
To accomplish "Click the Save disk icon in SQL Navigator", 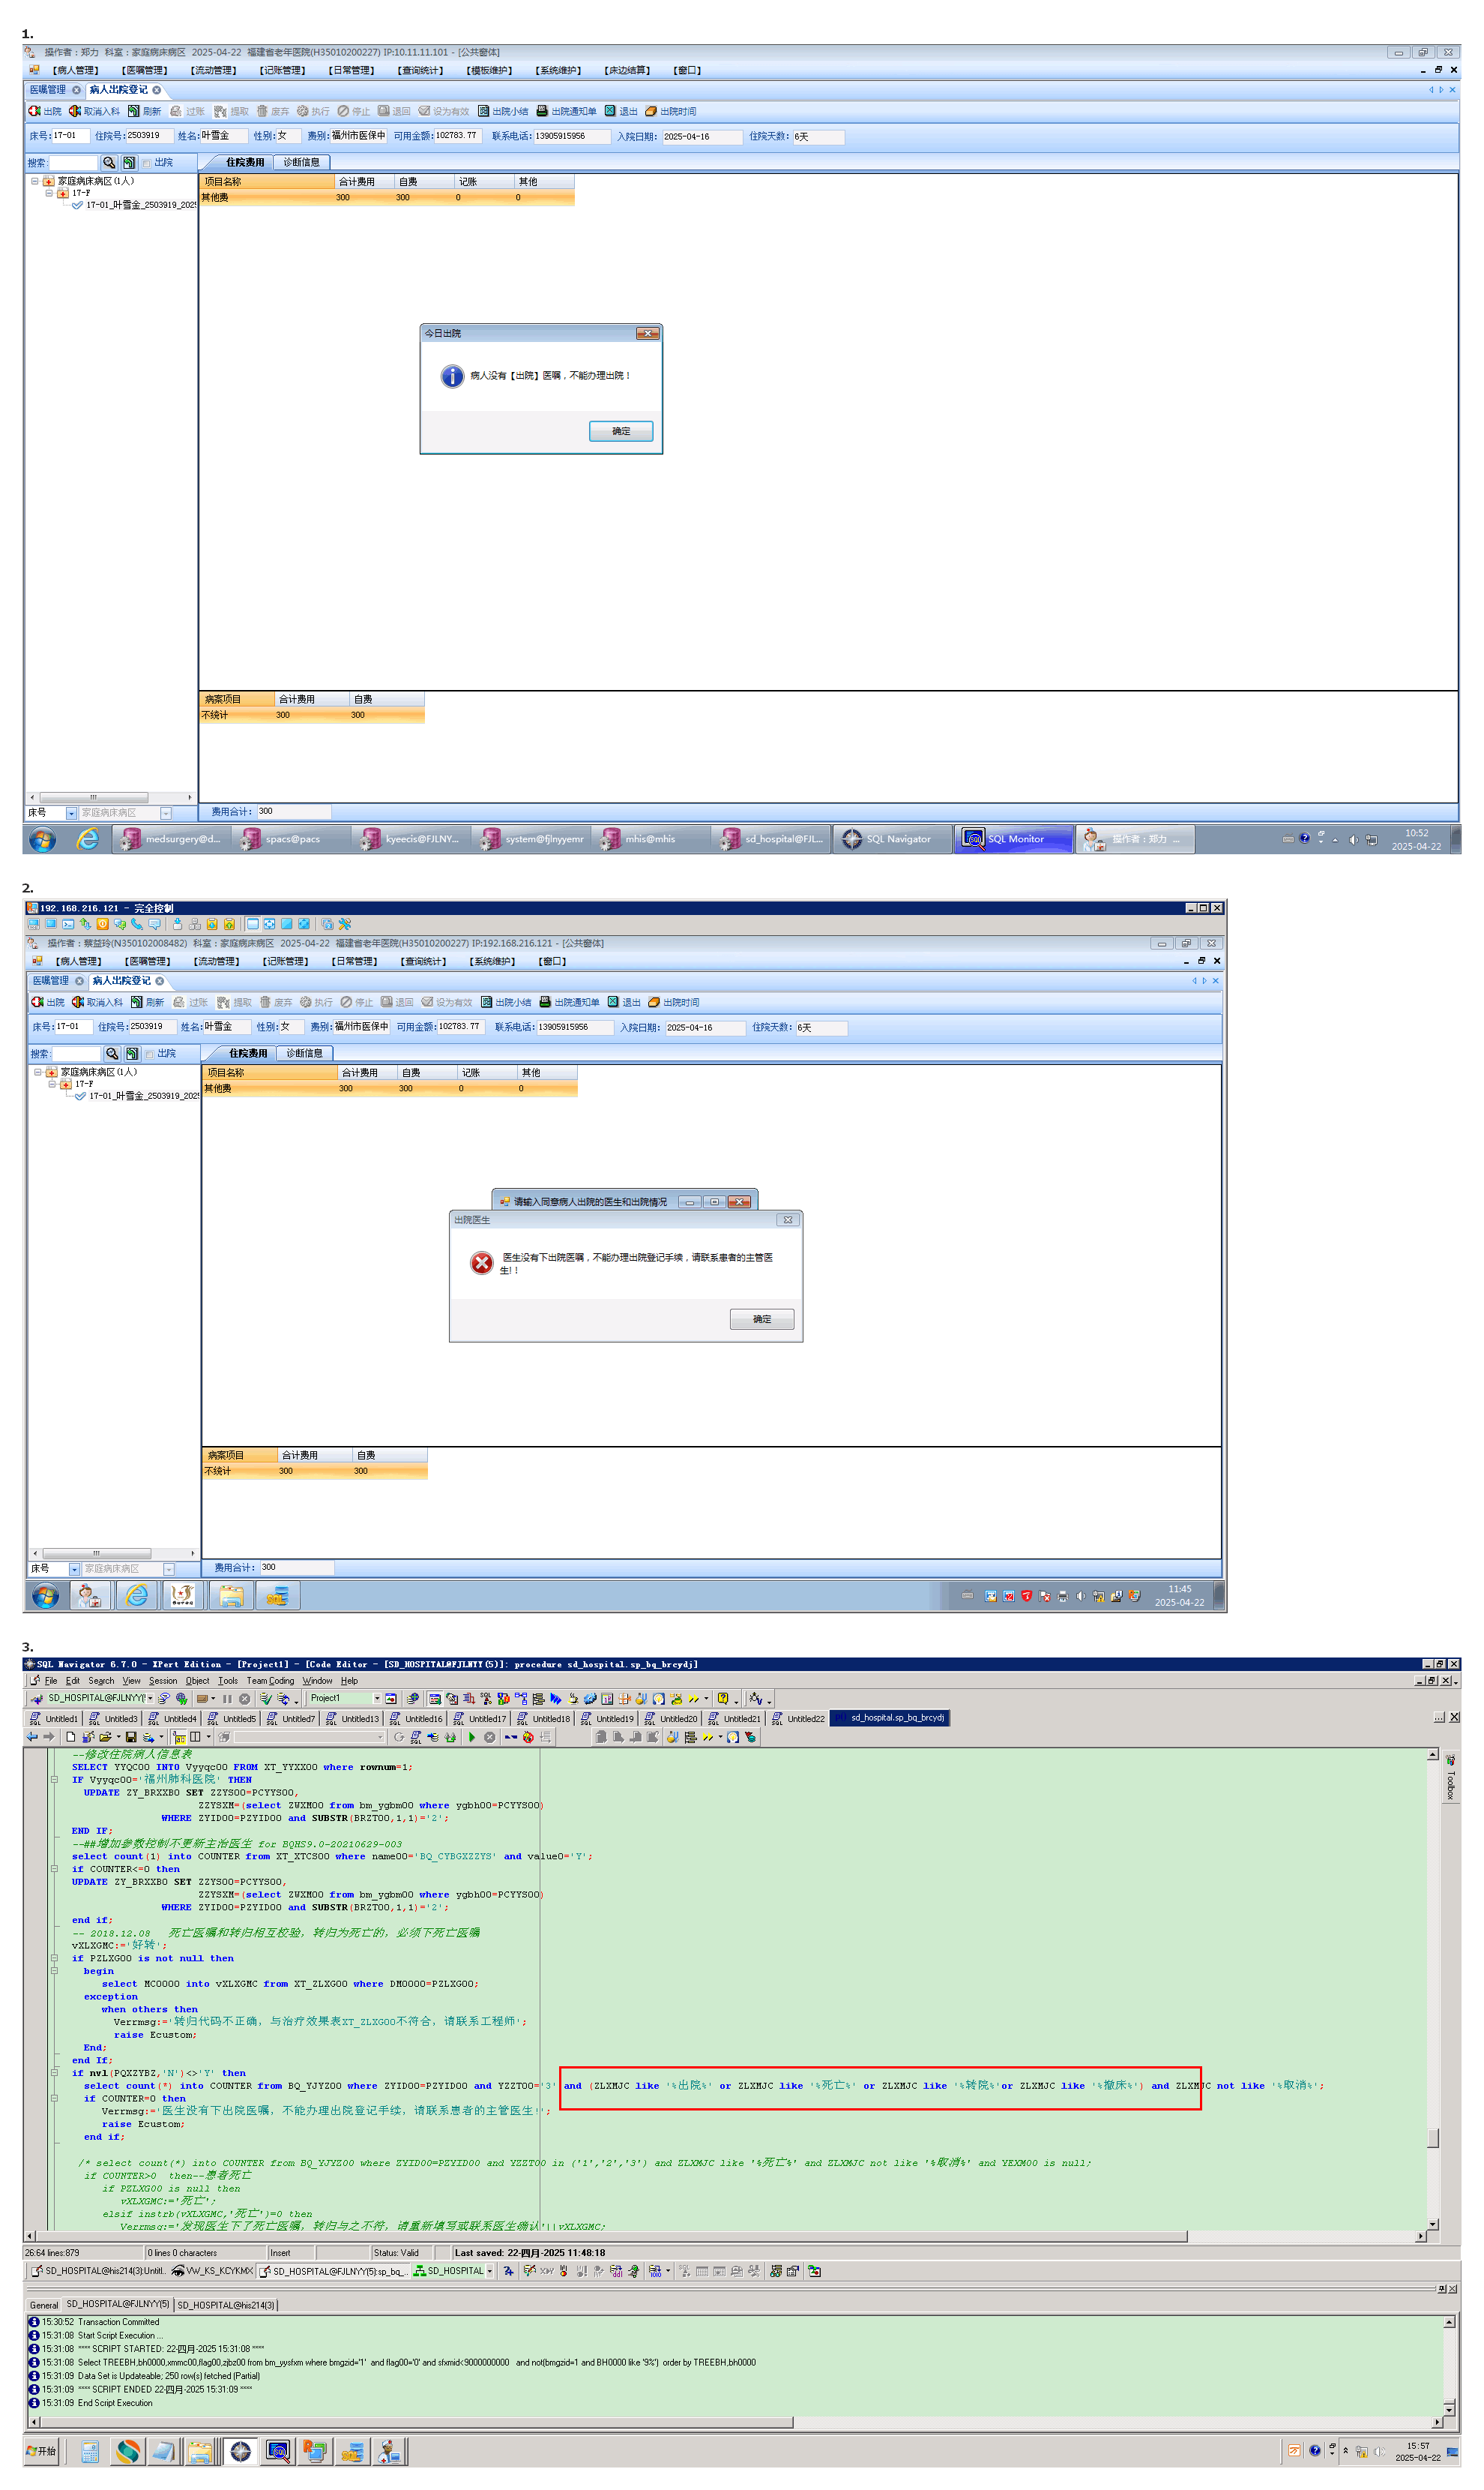I will click(x=131, y=1738).
